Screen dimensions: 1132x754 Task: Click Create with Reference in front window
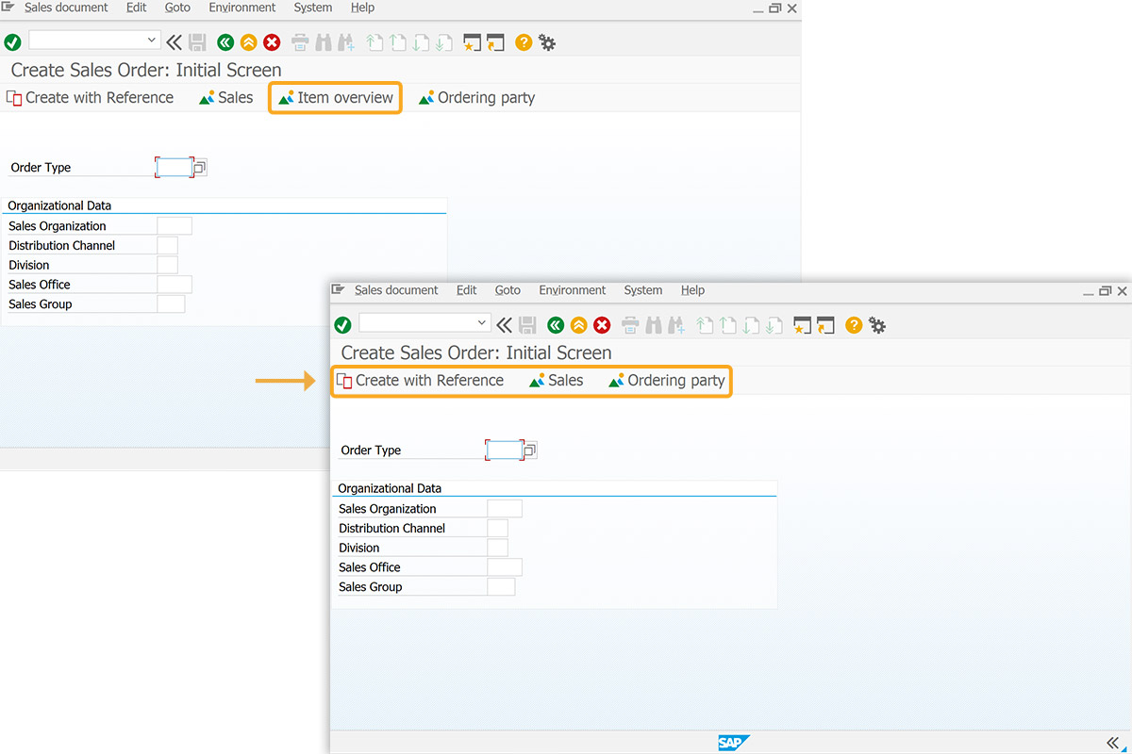point(420,381)
